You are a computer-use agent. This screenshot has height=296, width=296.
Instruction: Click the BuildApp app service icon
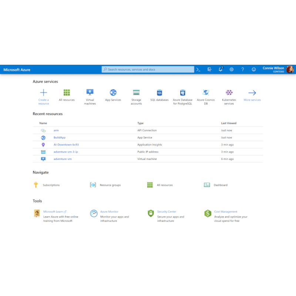pos(43,138)
